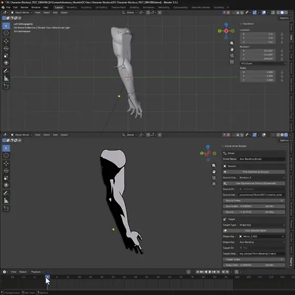295x295 pixels.
Task: Switch to the Modeling workspace tab
Action: pyautogui.click(x=72, y=7)
